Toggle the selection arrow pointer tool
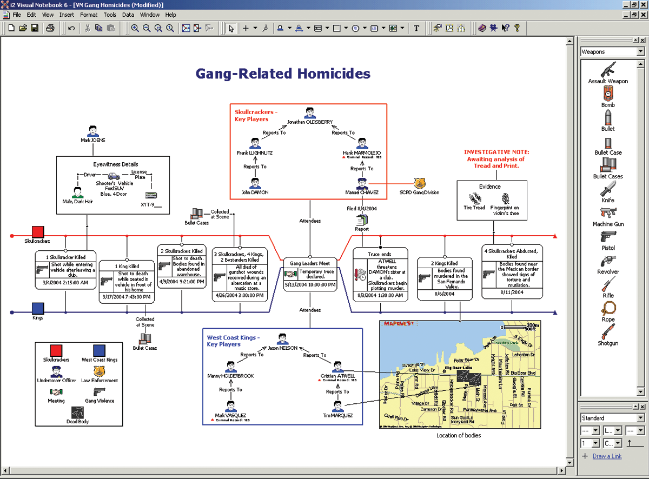649x479 pixels. click(x=230, y=28)
